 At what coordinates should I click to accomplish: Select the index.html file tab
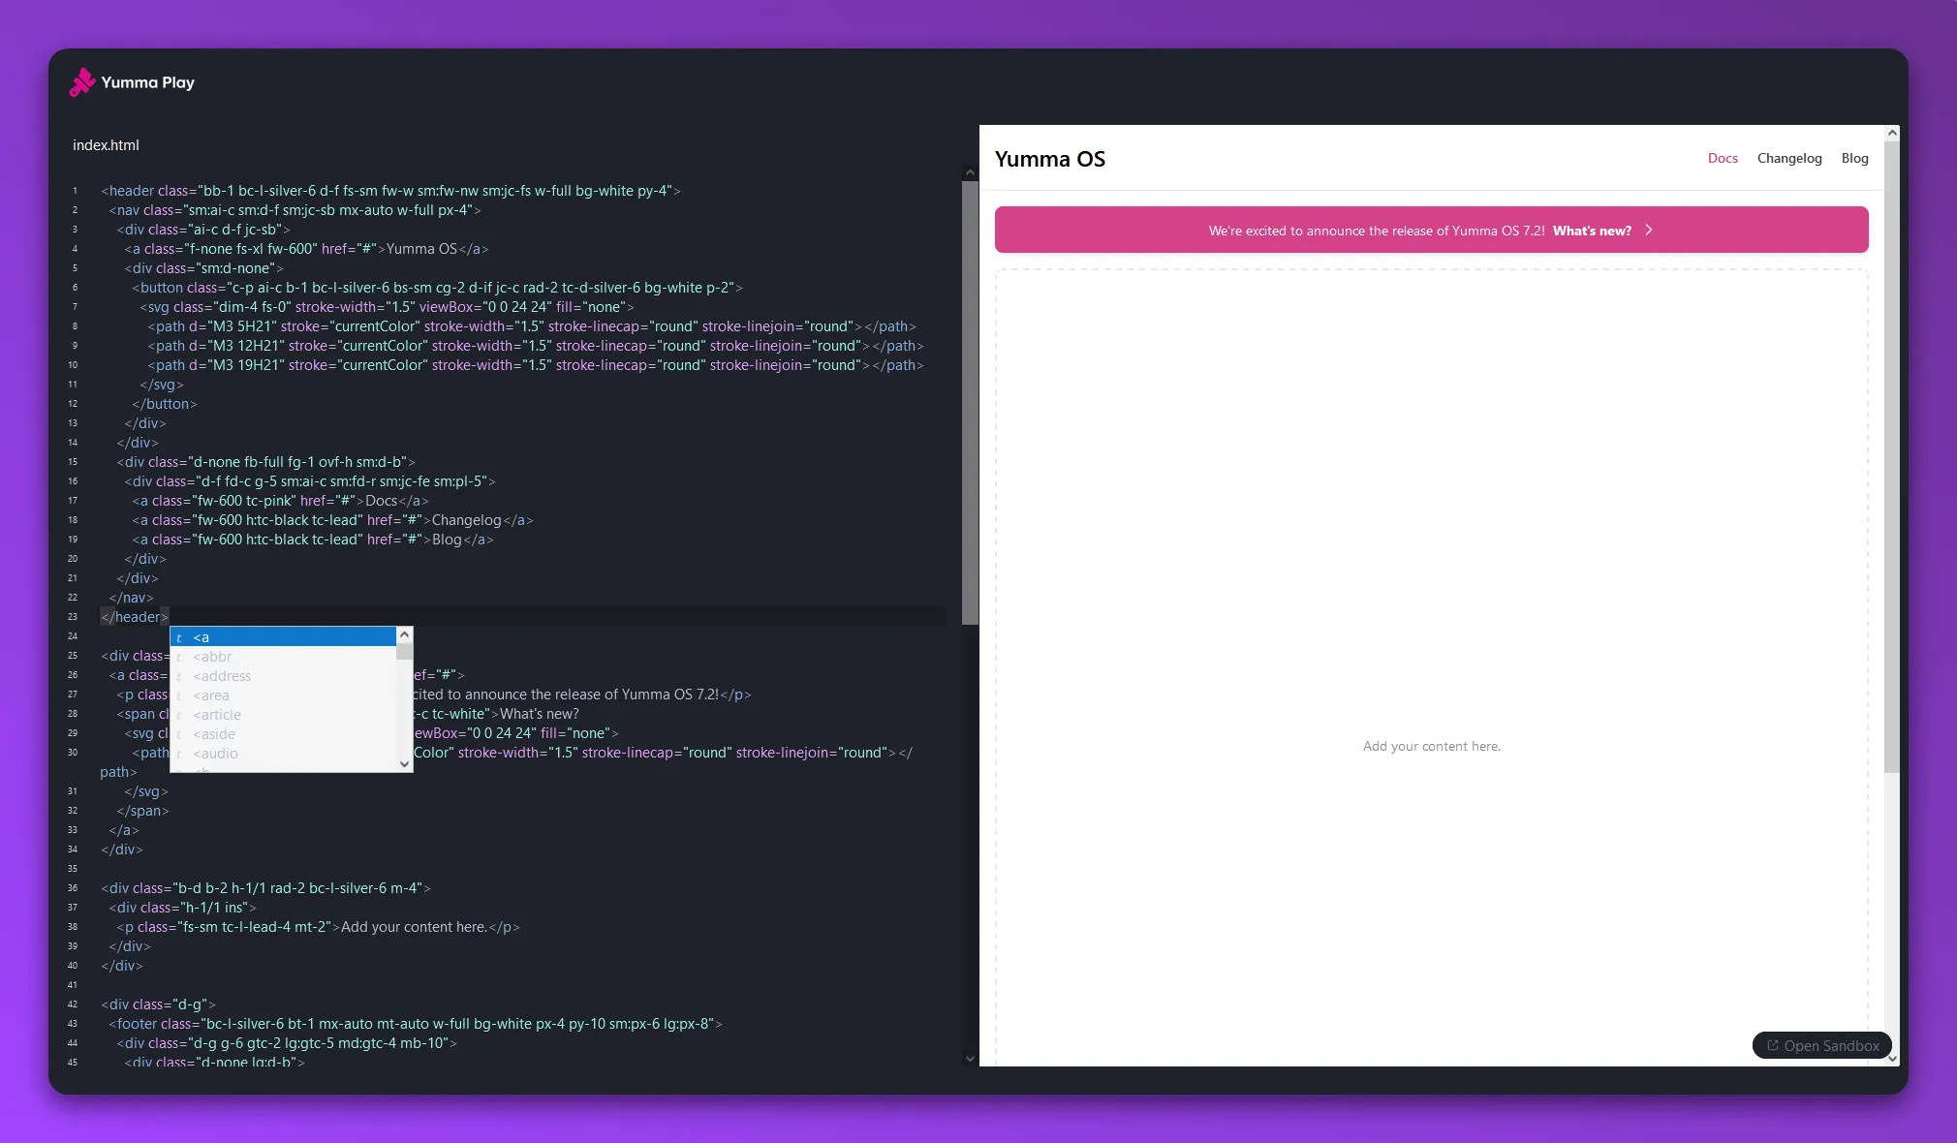click(106, 145)
